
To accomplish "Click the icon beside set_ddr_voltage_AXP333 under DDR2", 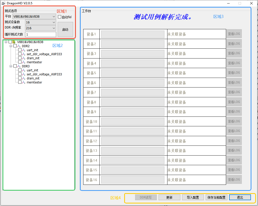I will click(23, 54).
